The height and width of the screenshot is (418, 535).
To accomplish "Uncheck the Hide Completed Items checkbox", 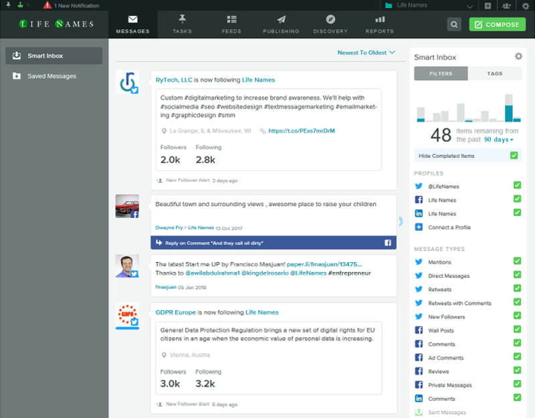I will coord(514,156).
